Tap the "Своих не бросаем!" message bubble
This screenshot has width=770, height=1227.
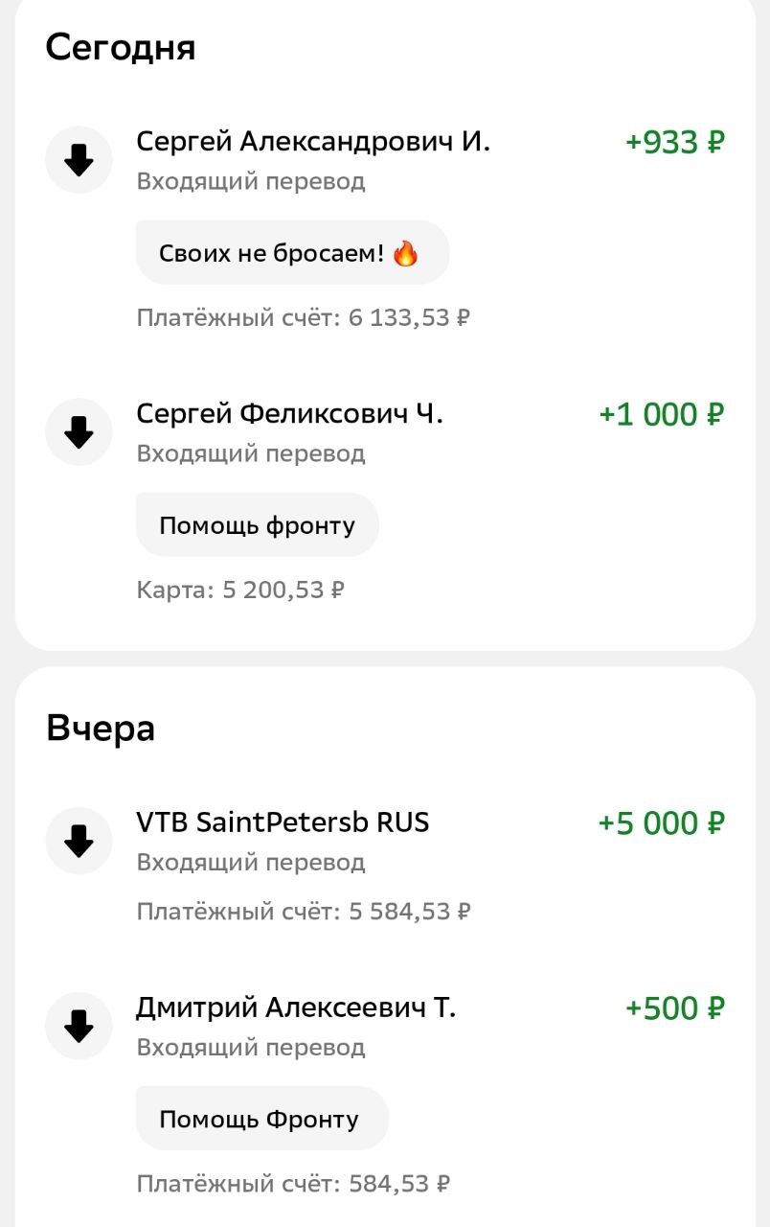click(x=291, y=253)
